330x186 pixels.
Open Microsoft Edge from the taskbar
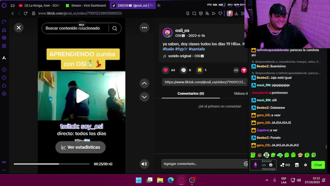pos(171,180)
